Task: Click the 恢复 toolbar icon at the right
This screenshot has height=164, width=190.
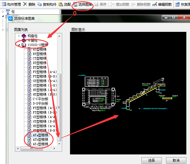Action: [177, 5]
